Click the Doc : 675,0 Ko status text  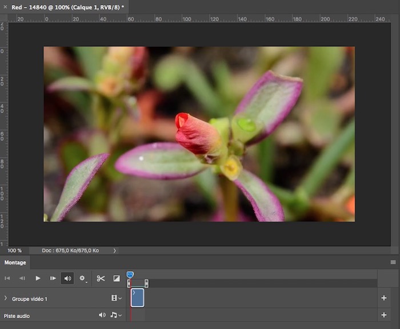[x=70, y=250]
